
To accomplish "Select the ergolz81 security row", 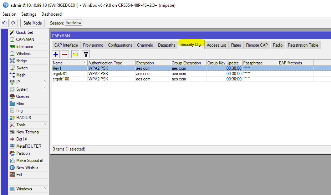I will click(60, 74).
